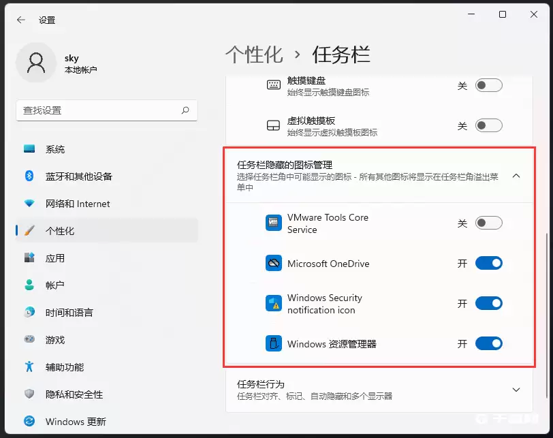Click the 任务栏隐藏的图标管理 header text
The image size is (553, 438).
tap(284, 165)
